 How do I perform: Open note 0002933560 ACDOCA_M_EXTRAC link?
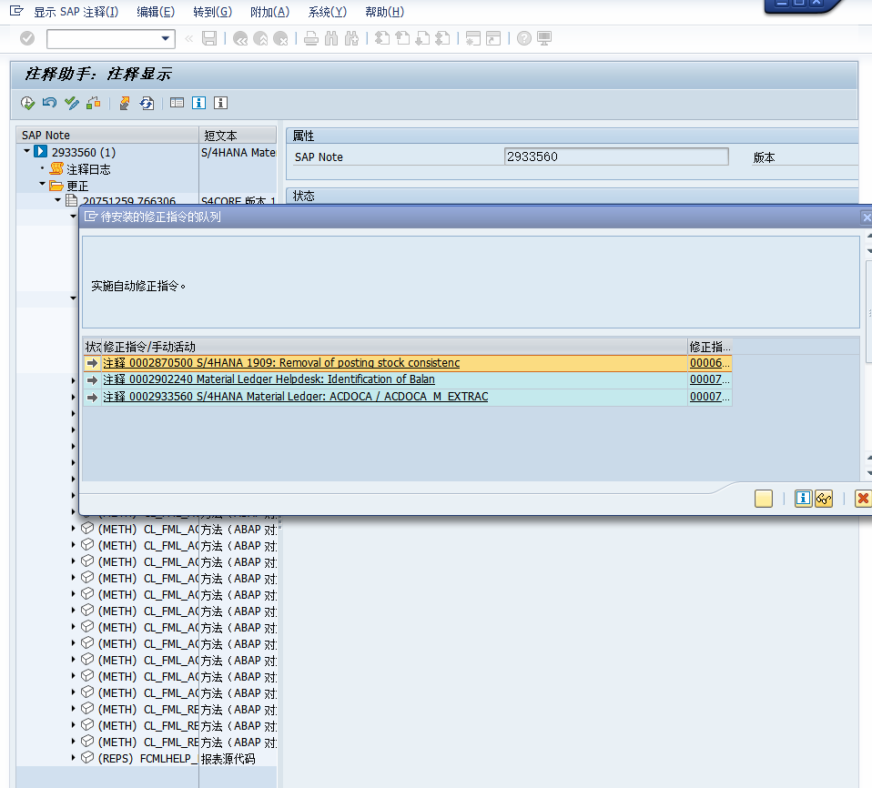click(x=295, y=397)
